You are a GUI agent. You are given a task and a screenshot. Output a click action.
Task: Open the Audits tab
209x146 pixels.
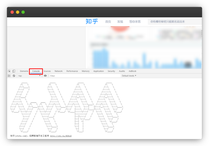pyautogui.click(x=122, y=71)
